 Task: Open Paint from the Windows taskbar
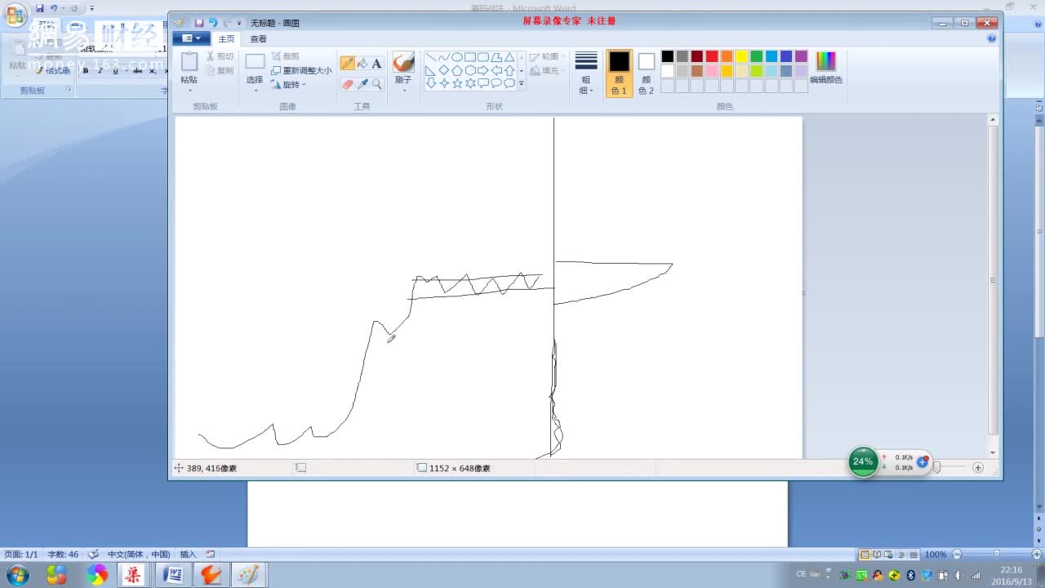click(247, 575)
